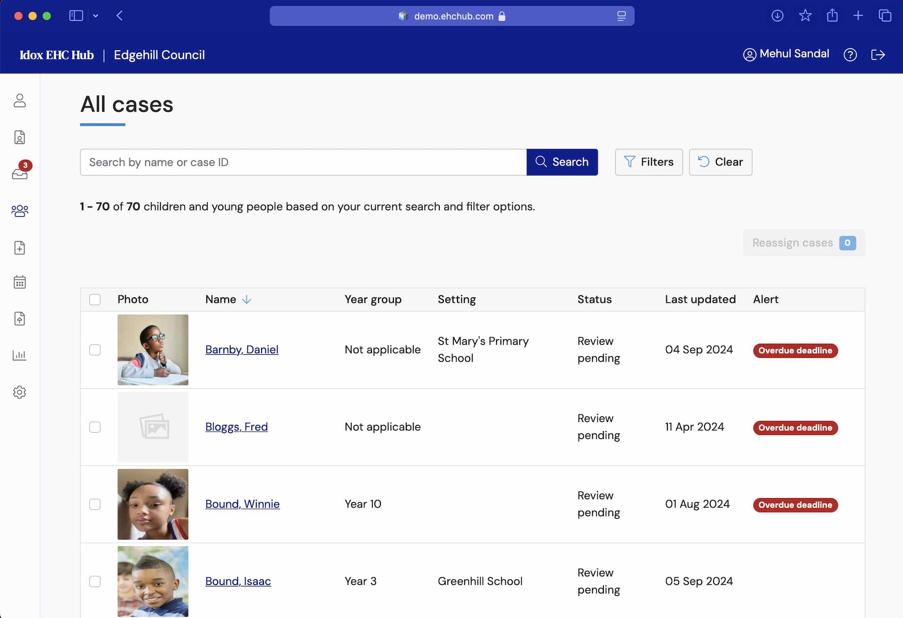Image resolution: width=903 pixels, height=618 pixels.
Task: Open the inbox icon with 3 badge
Action: coord(20,173)
